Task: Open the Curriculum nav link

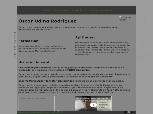Action: (x=61, y=10)
